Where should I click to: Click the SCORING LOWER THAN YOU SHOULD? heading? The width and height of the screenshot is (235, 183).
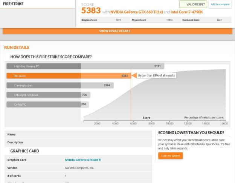point(191,133)
